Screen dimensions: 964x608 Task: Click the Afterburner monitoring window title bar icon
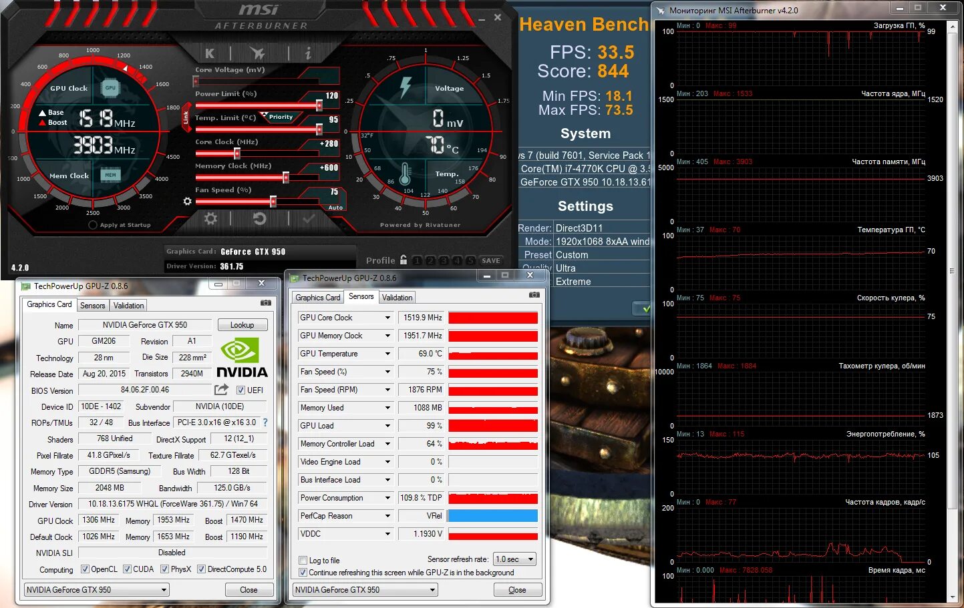click(661, 10)
